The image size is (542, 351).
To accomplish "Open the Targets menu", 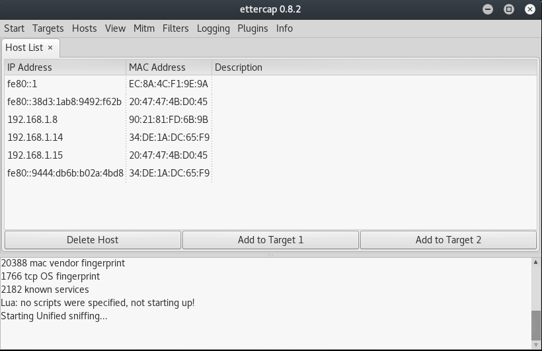I will 48,28.
